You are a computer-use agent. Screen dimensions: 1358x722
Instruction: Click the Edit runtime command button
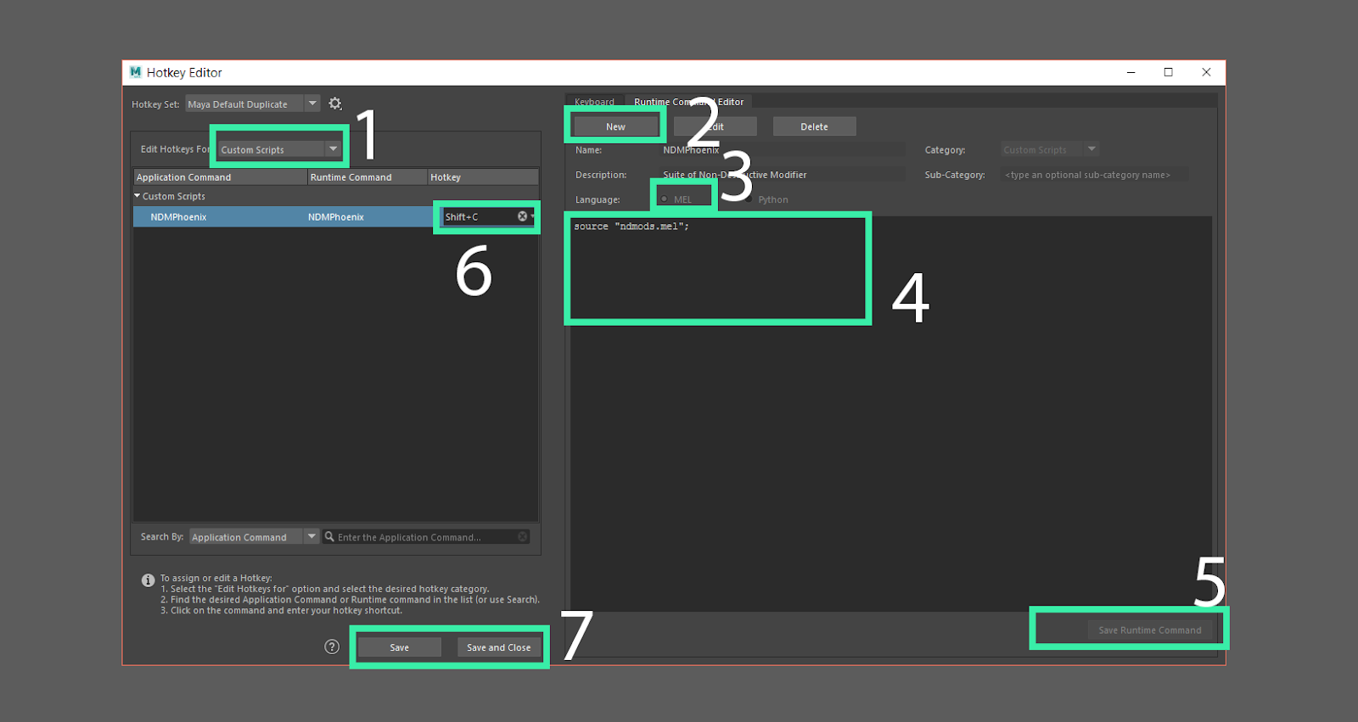point(715,126)
